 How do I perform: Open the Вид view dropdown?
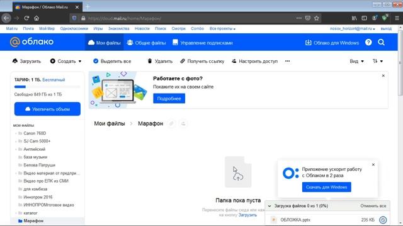coord(357,62)
